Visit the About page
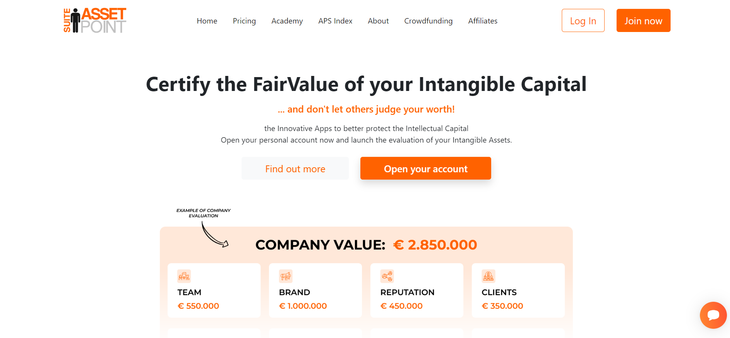This screenshot has width=730, height=338. coord(378,21)
